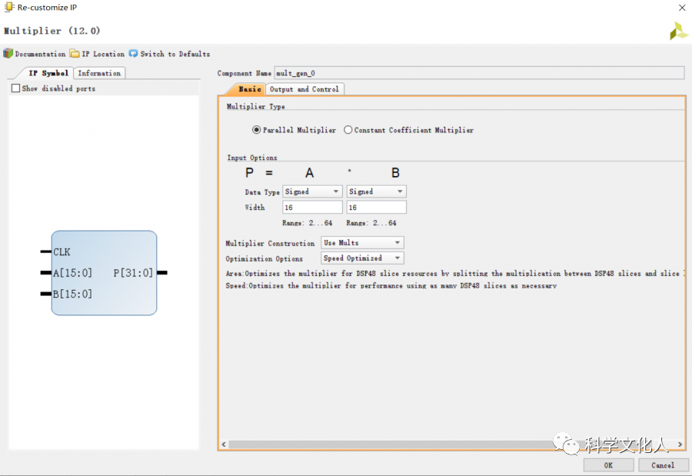692x476 pixels.
Task: Click the Re-customize IP title icon
Action: point(8,8)
